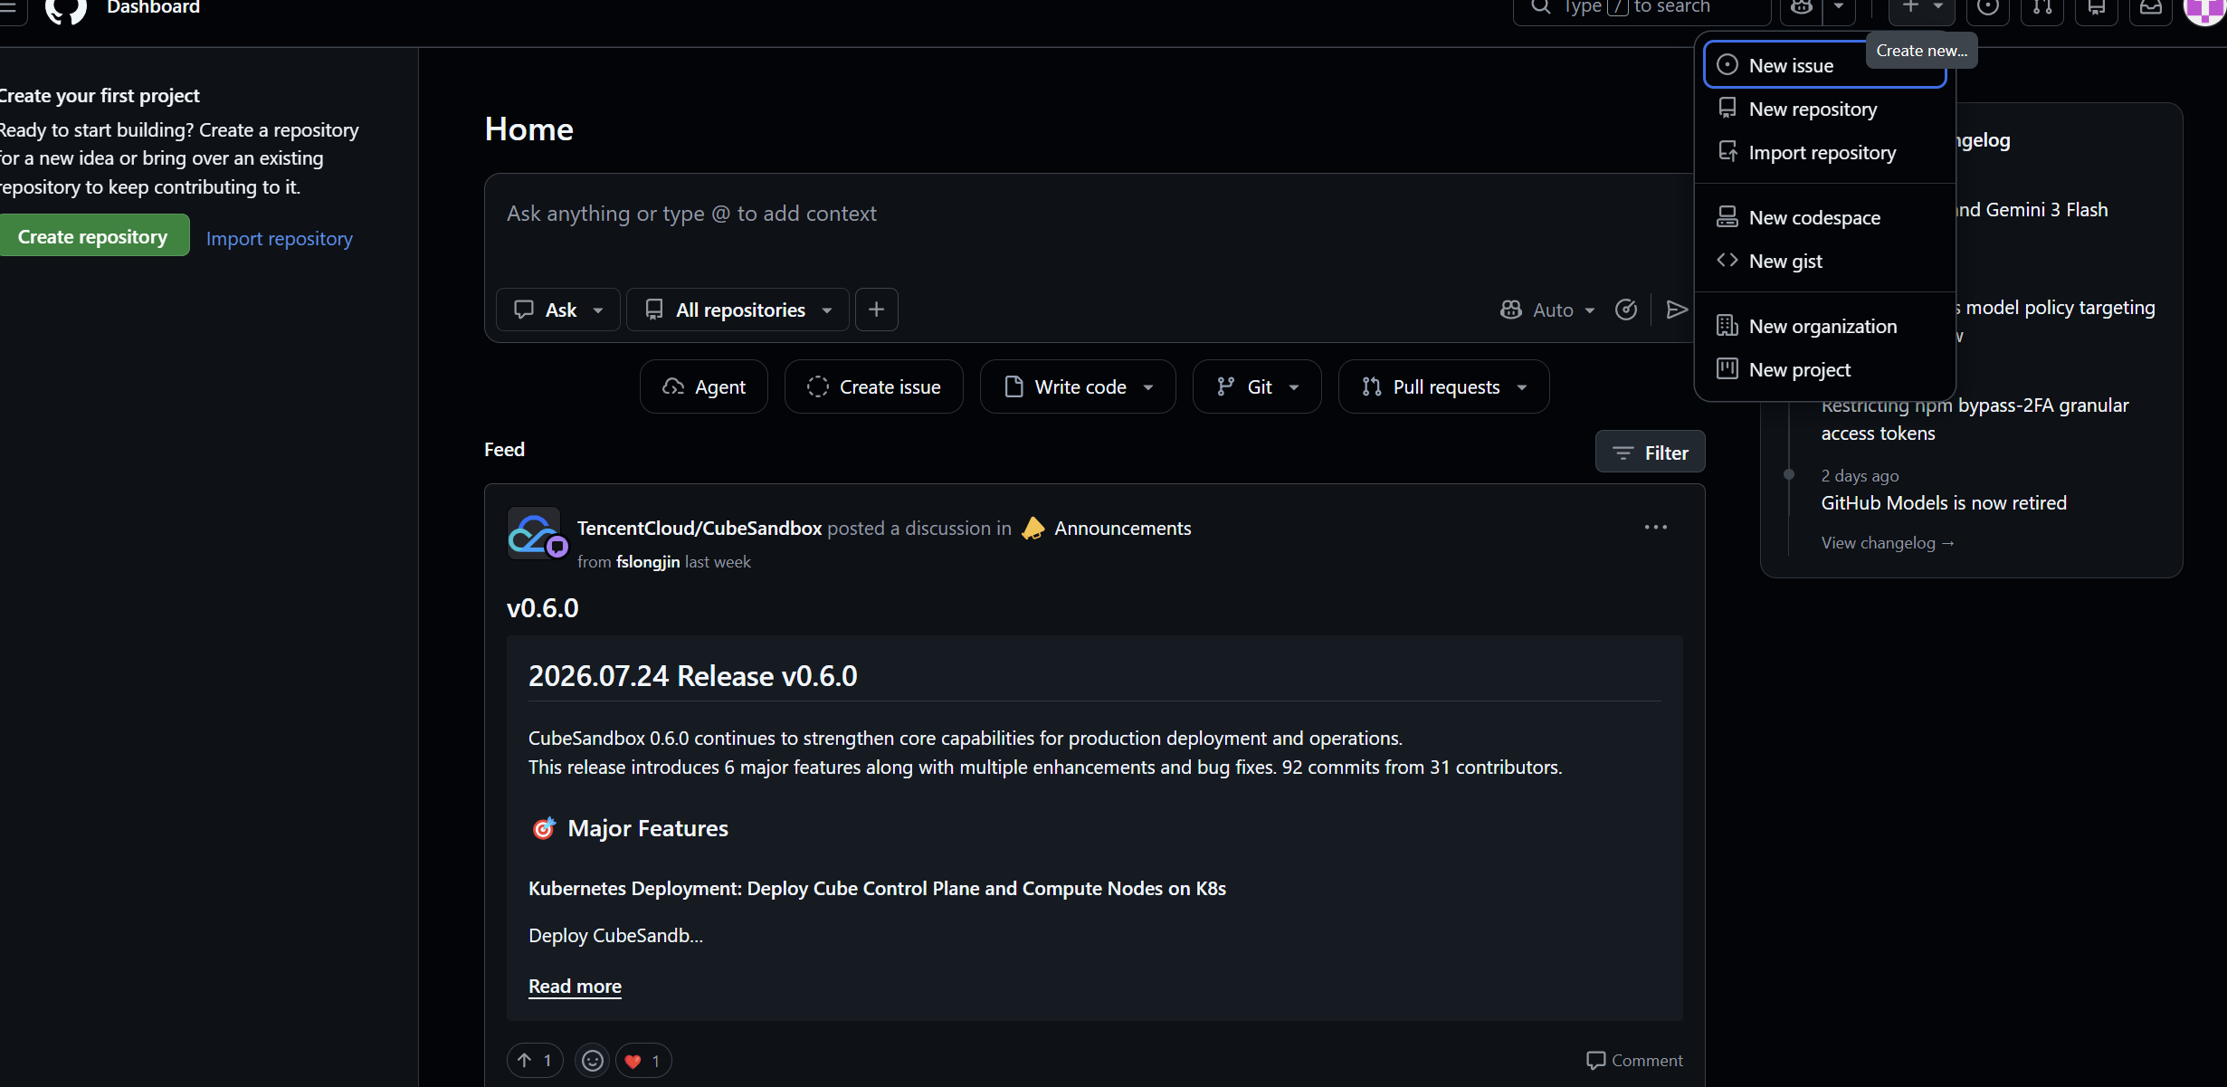Click the GitHub logo in the header
Viewport: 2227px width, 1087px height.
pyautogui.click(x=66, y=9)
